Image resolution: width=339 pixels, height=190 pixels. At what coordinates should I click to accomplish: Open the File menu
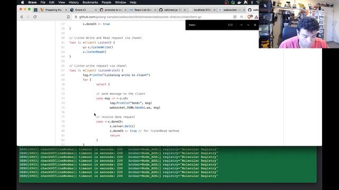point(43,2)
